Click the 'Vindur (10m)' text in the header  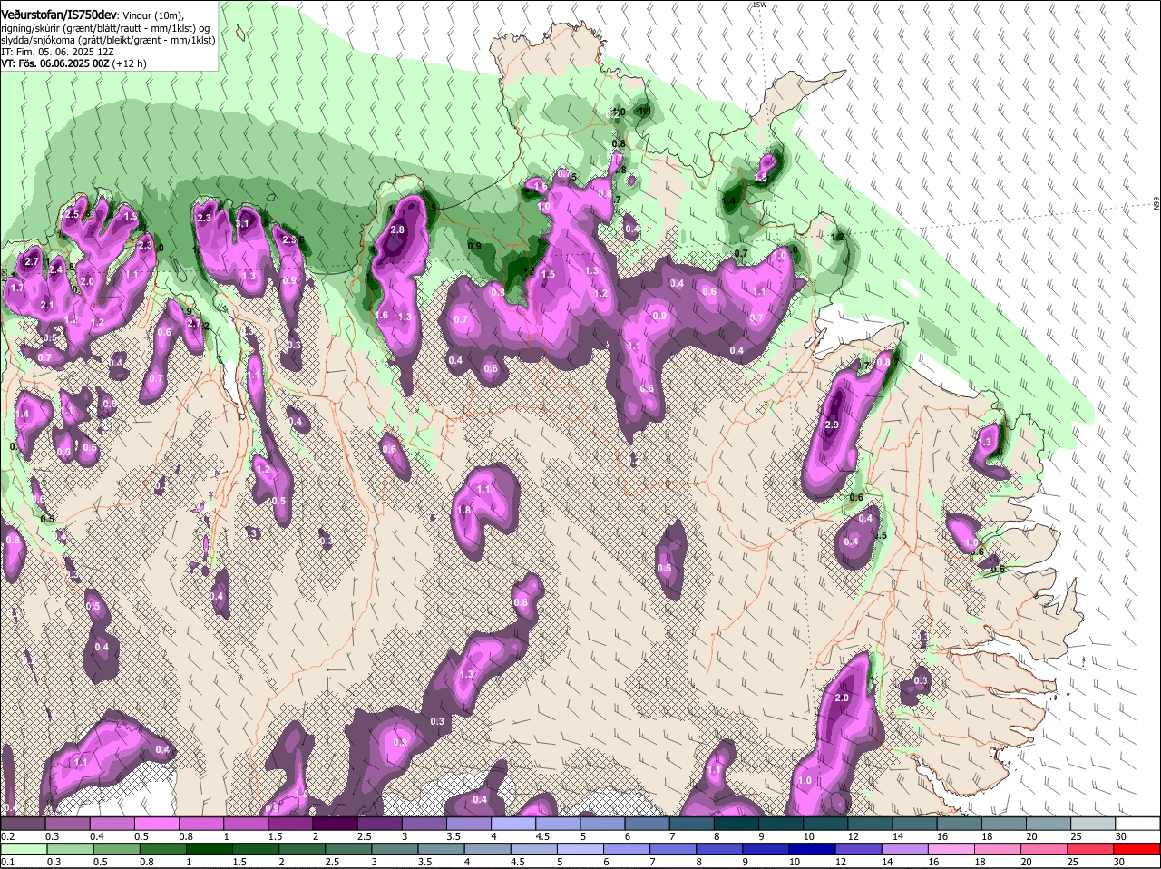[x=152, y=16]
